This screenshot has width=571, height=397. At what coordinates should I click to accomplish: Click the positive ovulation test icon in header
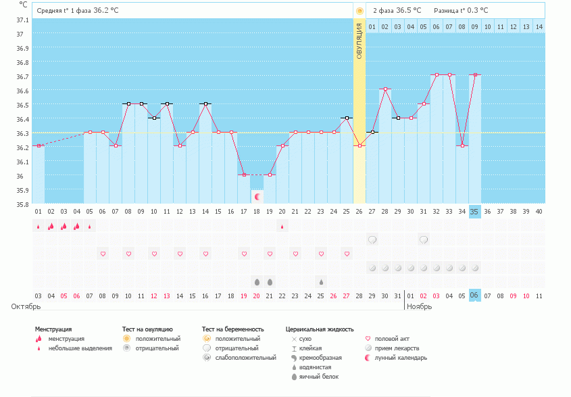click(x=359, y=11)
